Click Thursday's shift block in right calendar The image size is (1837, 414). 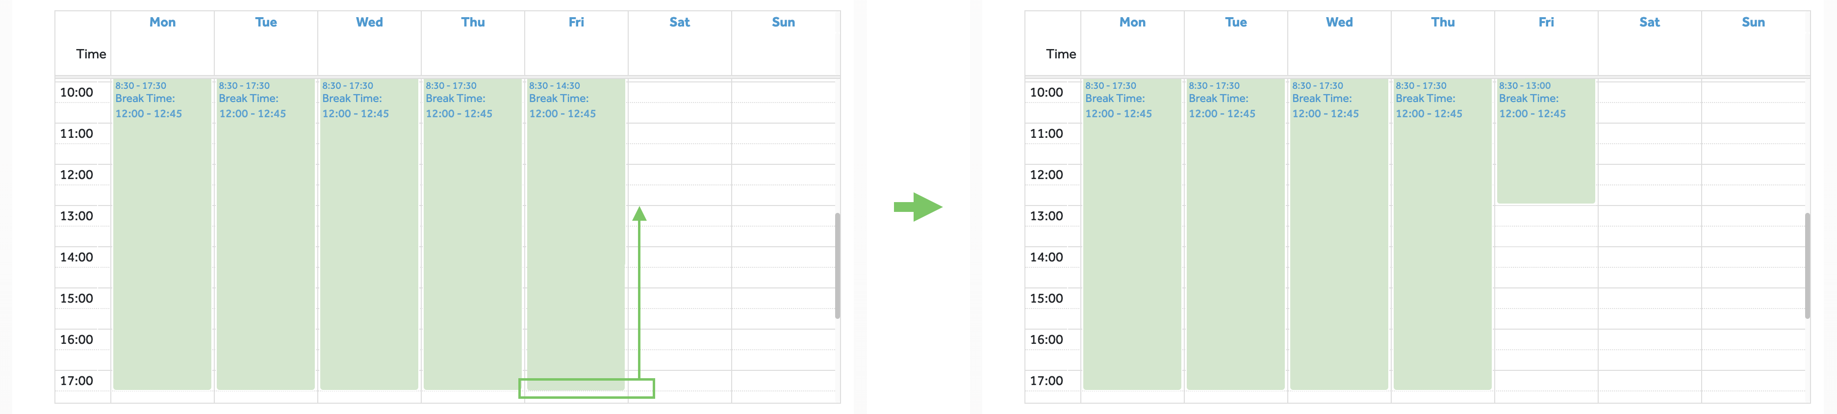tap(1442, 235)
